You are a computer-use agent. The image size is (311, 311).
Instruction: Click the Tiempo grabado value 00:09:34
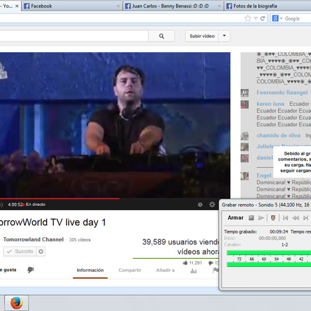pyautogui.click(x=279, y=231)
